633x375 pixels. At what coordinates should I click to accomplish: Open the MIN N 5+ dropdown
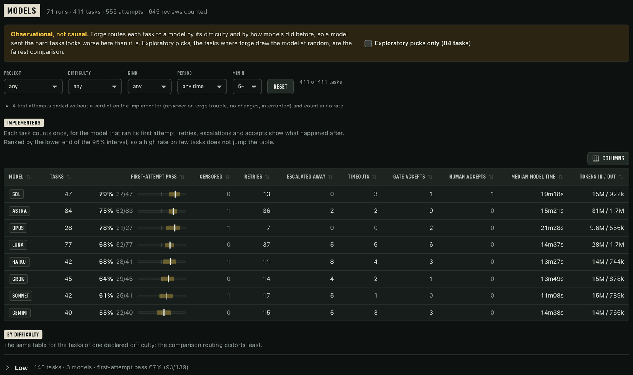247,87
